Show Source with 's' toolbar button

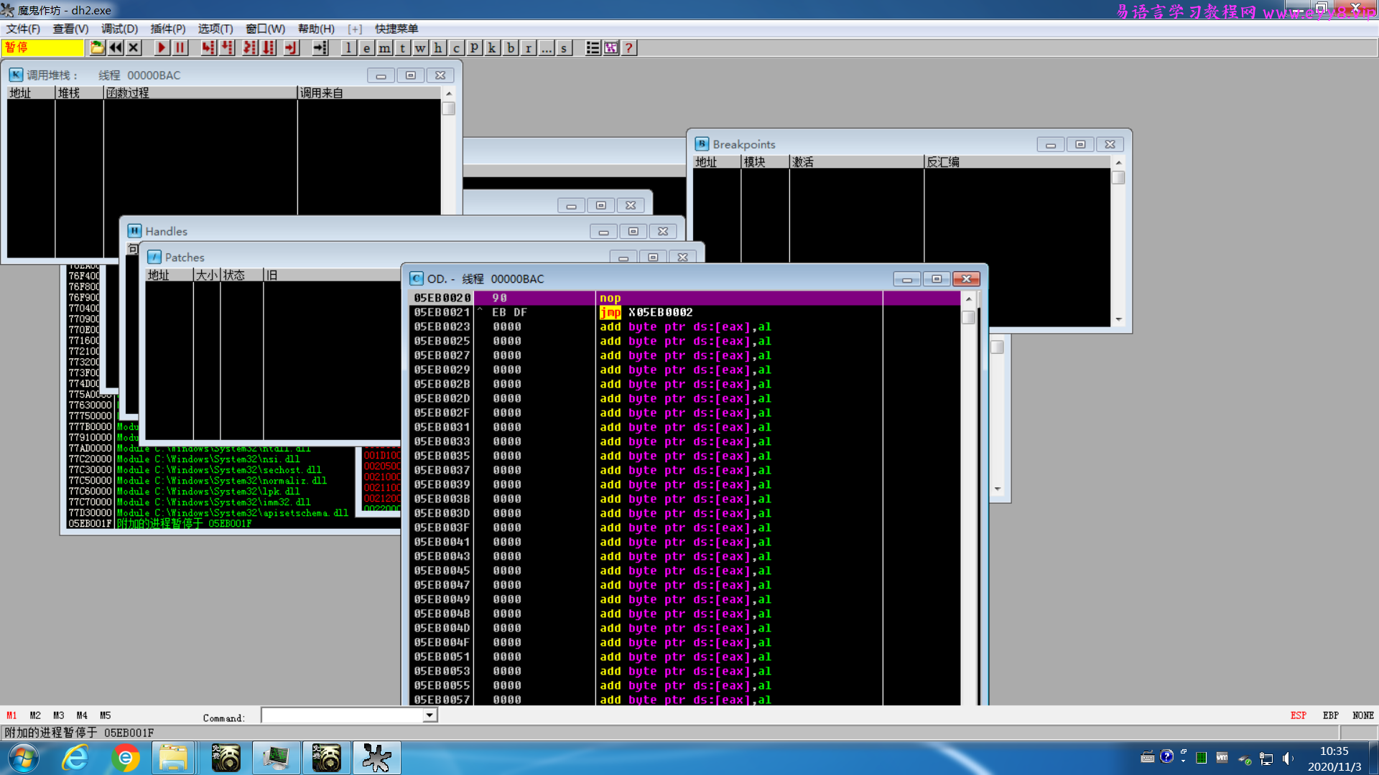click(565, 48)
